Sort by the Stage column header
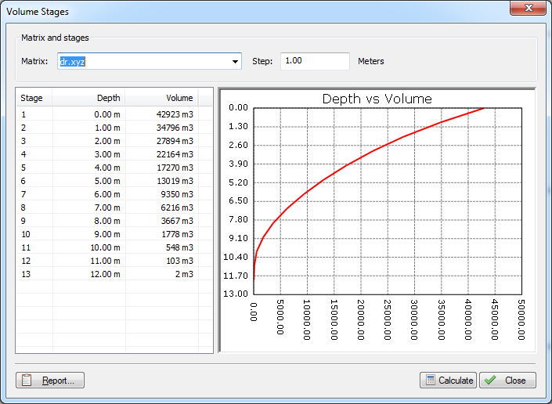552x404 pixels. 31,98
